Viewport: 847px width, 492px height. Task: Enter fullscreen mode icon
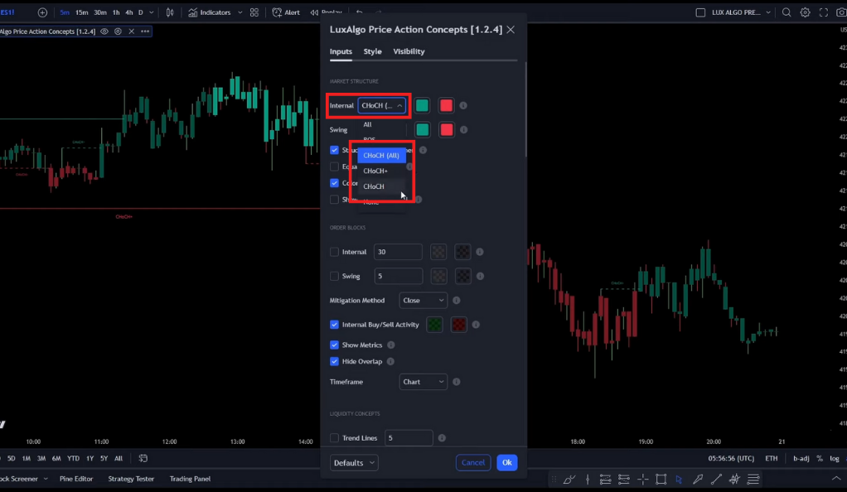tap(823, 12)
